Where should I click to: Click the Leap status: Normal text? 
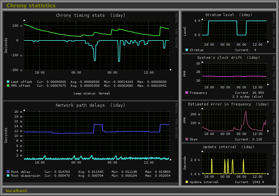(92, 94)
